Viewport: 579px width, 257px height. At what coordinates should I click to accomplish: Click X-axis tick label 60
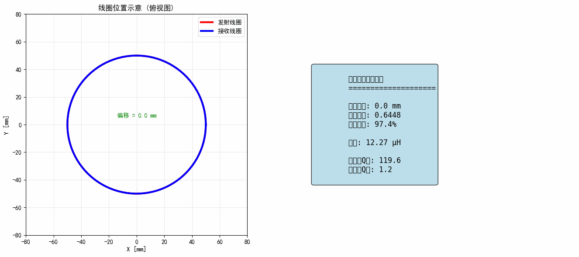point(220,241)
